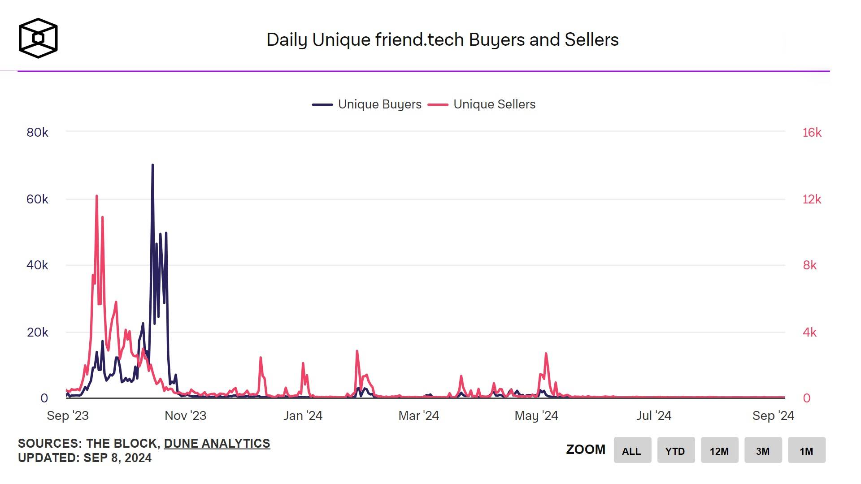Click the 80k left axis label

tap(37, 133)
